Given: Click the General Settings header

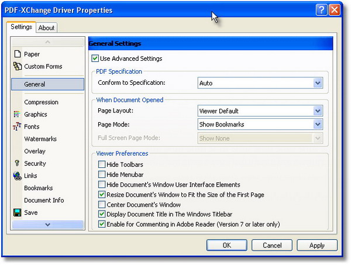Looking at the screenshot, I should pyautogui.click(x=211, y=43).
